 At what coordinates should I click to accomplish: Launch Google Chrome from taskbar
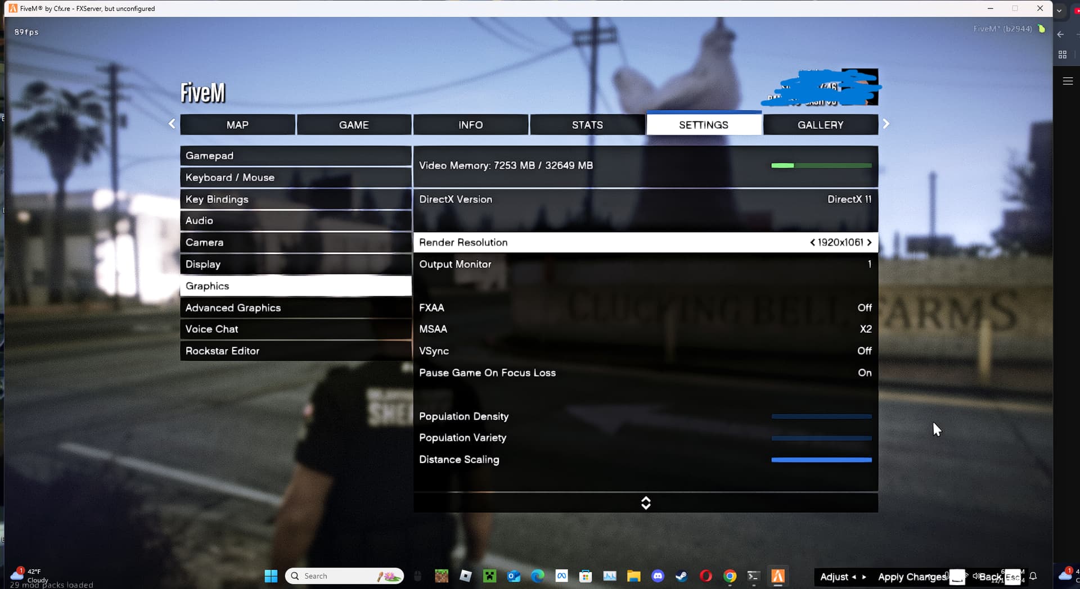click(x=730, y=576)
